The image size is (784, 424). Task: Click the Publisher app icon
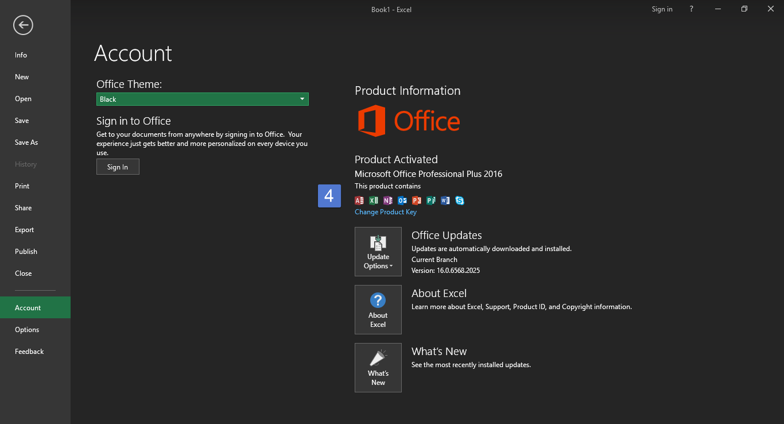431,201
